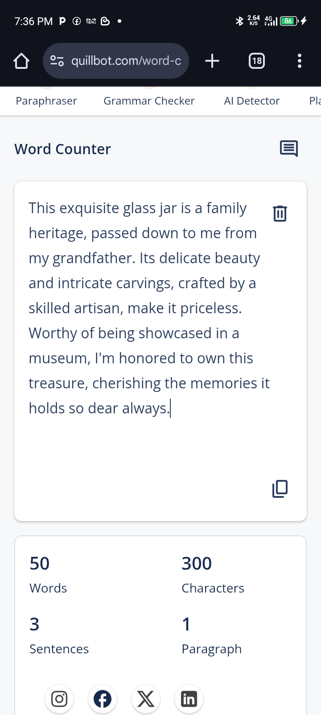Screen dimensions: 321x715
Task: Tap the 50 Words statistic
Action: pyautogui.click(x=48, y=575)
